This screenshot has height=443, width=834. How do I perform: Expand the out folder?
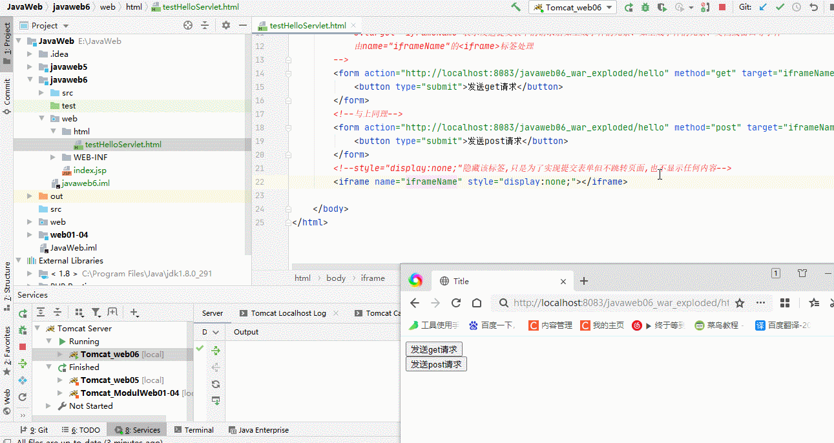pos(30,196)
